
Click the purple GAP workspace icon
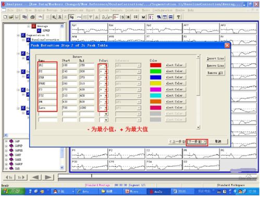[11, 141]
